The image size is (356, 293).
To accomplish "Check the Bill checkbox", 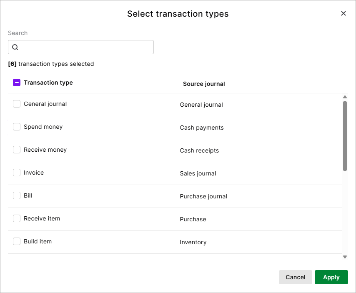I will (17, 195).
